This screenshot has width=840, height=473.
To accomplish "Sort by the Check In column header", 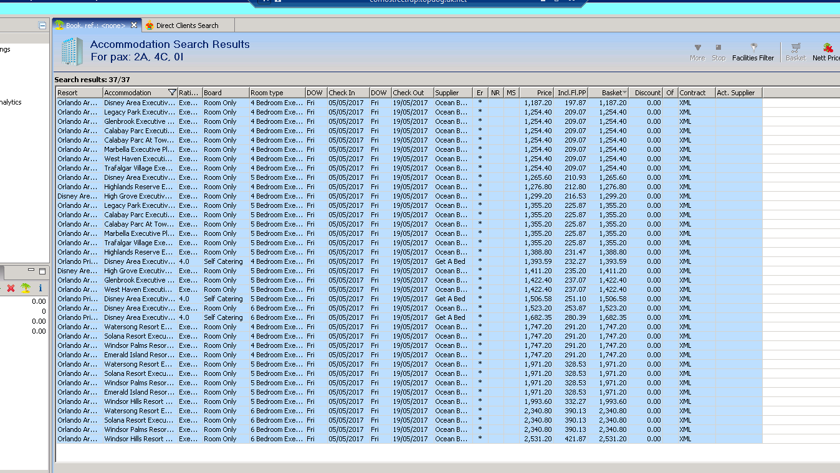I will click(x=348, y=93).
